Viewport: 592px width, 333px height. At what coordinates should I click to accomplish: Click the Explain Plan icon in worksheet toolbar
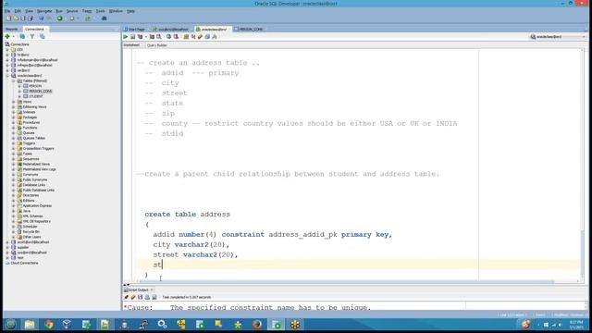pyautogui.click(x=140, y=37)
